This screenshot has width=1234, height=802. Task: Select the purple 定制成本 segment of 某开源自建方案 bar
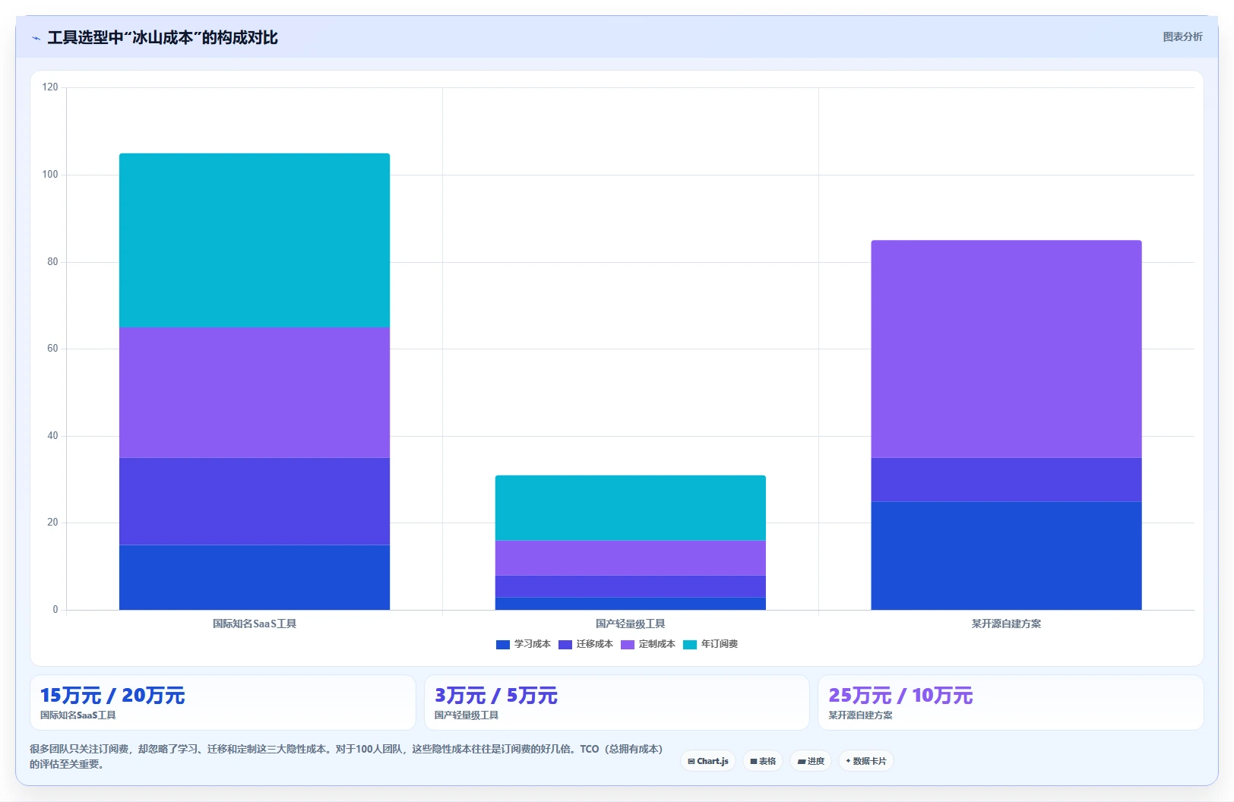1006,349
